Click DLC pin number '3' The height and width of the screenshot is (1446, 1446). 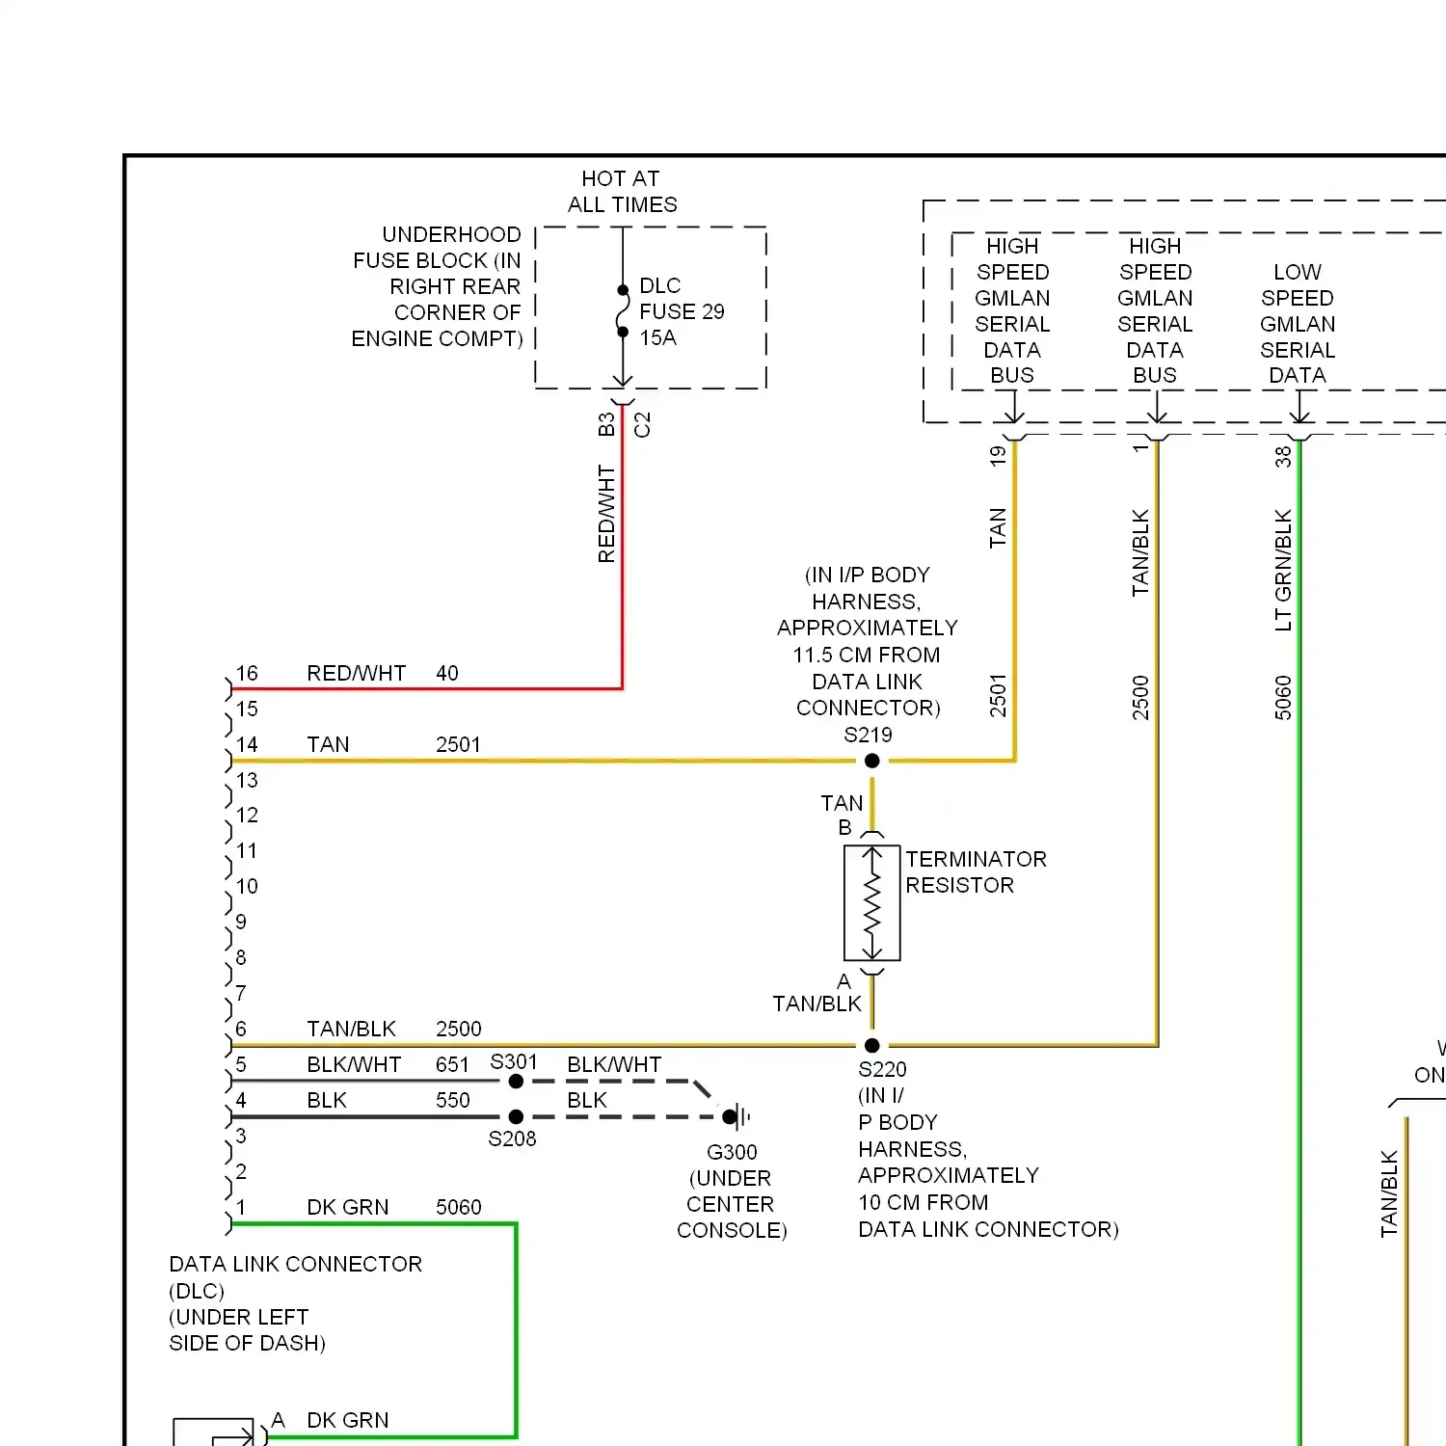[241, 1136]
